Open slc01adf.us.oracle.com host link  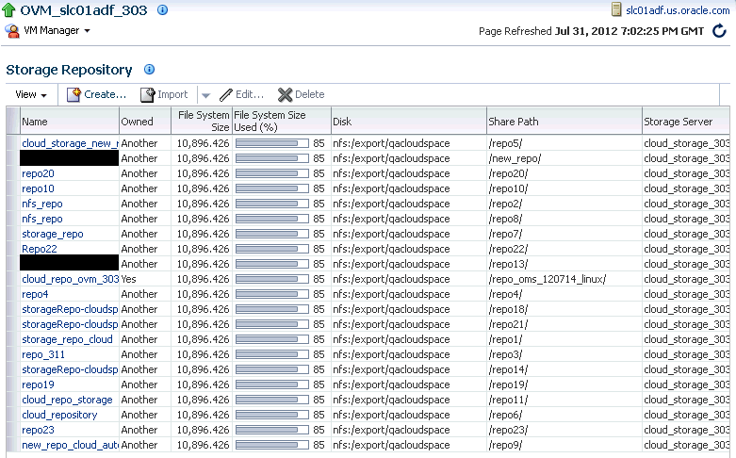tap(678, 9)
